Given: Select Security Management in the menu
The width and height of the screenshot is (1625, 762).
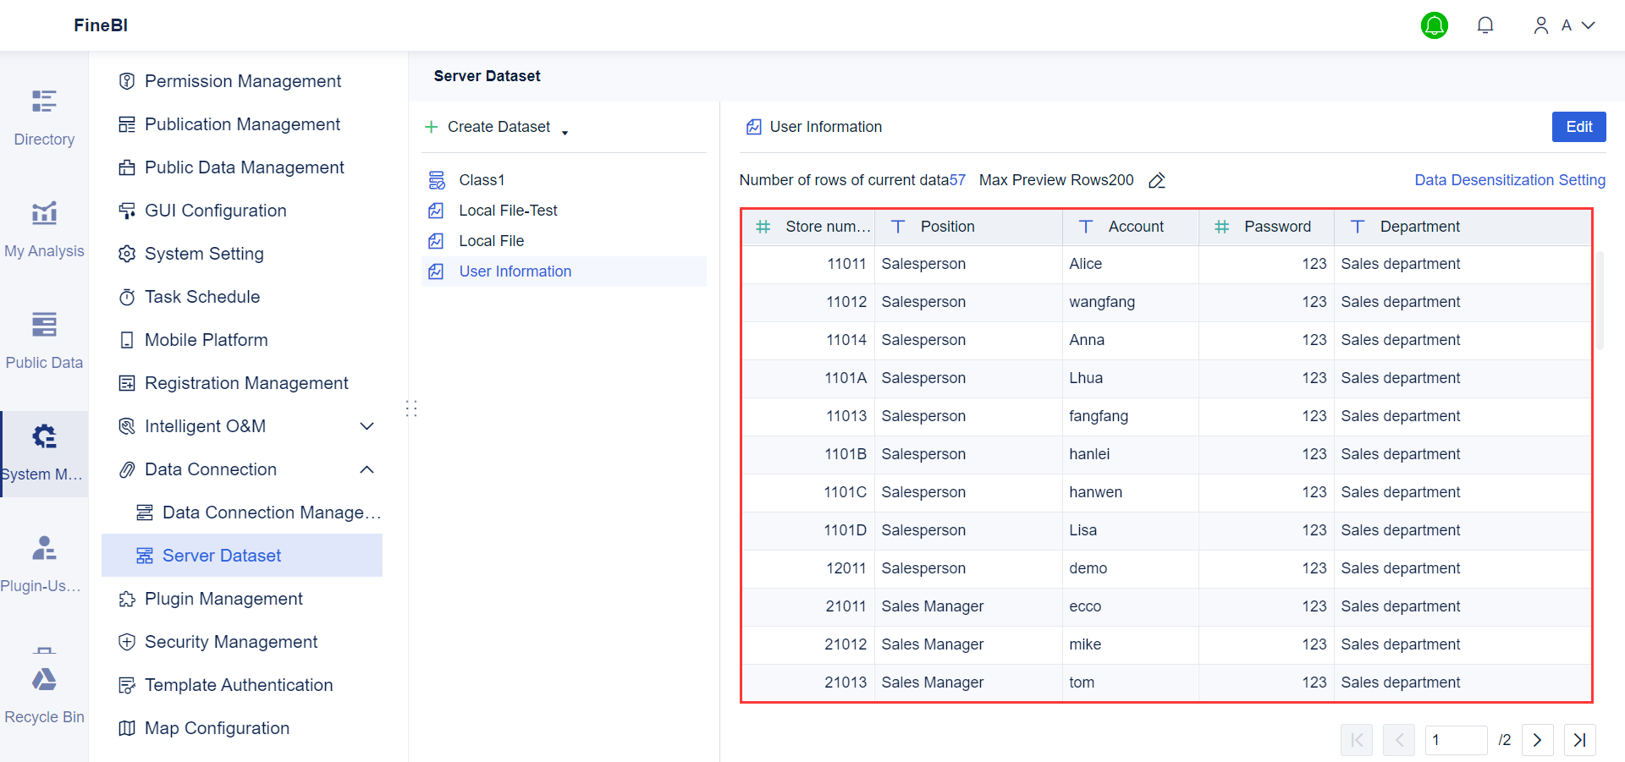Looking at the screenshot, I should (x=231, y=642).
